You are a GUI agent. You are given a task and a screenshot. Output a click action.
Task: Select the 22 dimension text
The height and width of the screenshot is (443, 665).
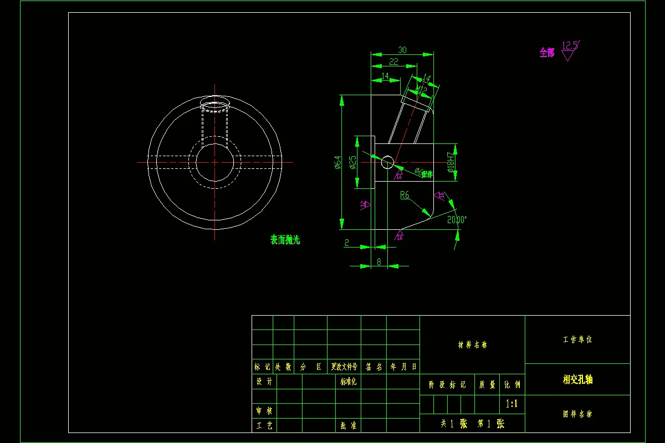[393, 61]
